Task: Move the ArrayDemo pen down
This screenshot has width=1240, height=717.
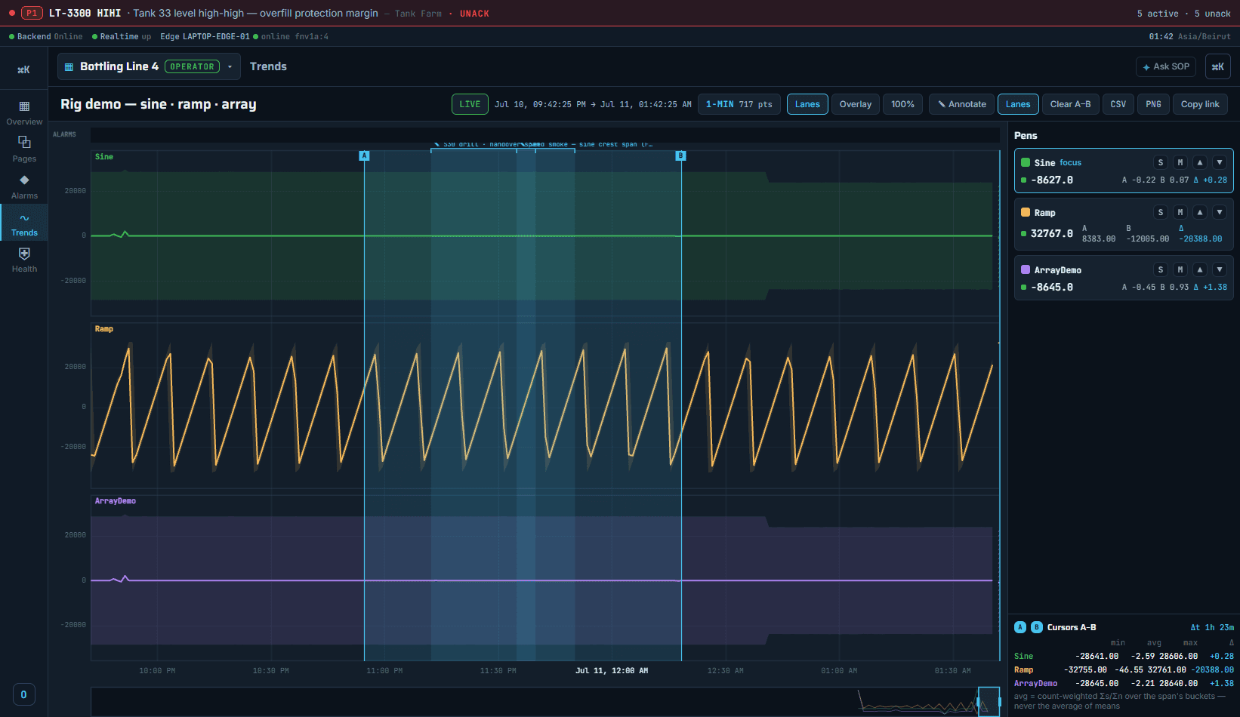Action: click(x=1220, y=269)
